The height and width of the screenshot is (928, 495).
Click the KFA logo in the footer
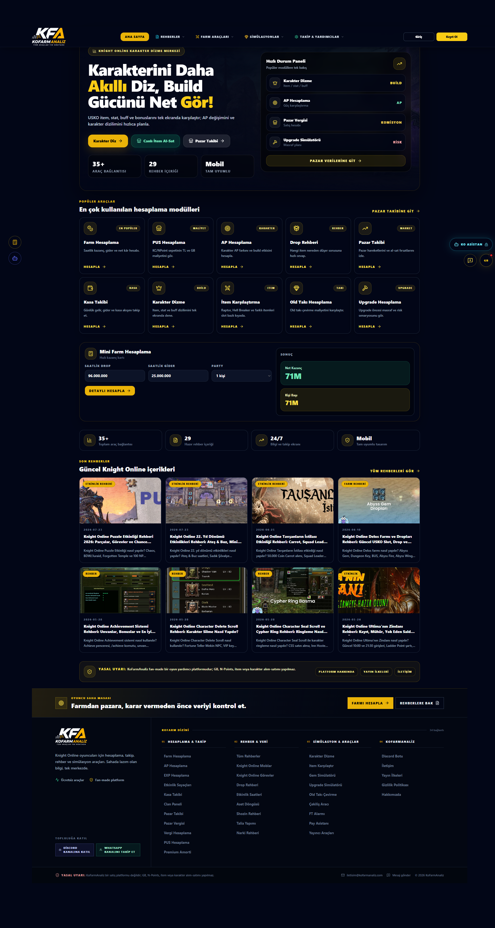(x=71, y=736)
